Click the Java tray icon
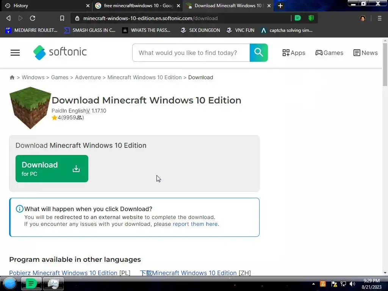 pos(323,284)
